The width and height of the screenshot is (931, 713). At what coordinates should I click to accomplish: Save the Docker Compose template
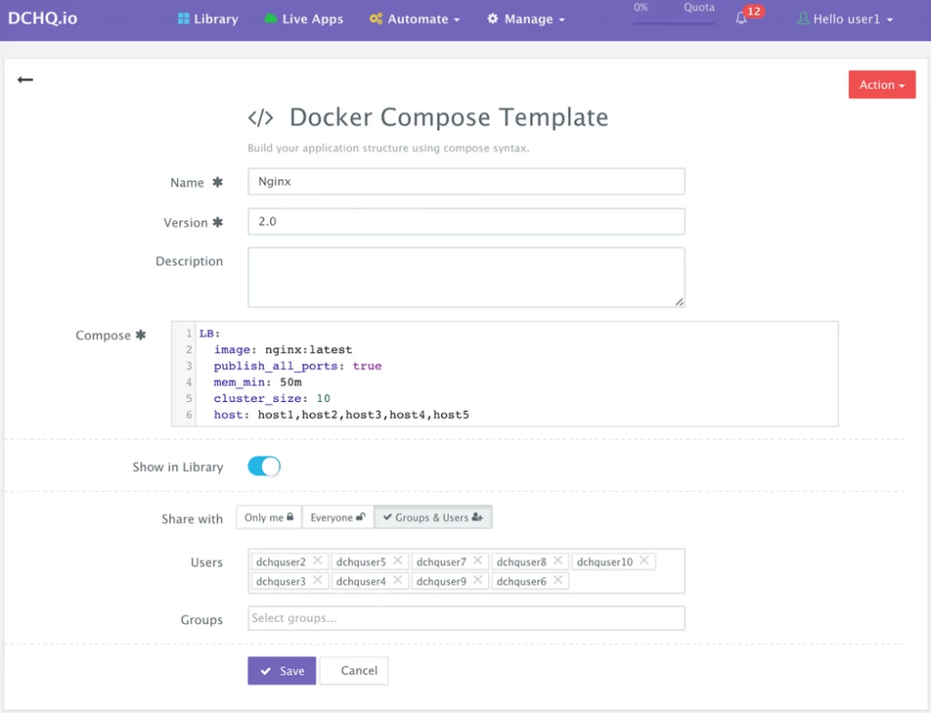[282, 671]
